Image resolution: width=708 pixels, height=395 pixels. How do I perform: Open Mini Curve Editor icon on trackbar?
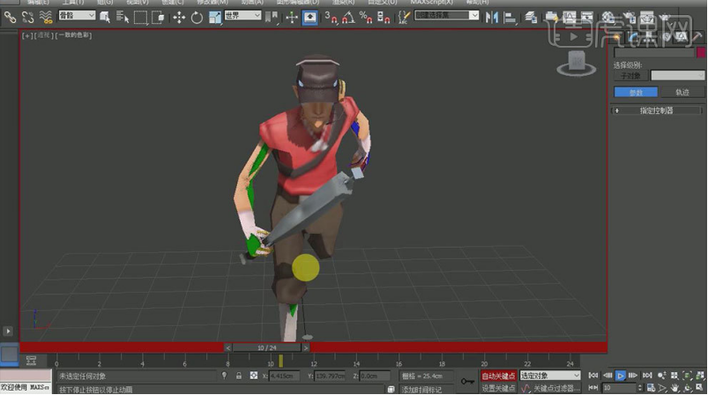coord(31,361)
